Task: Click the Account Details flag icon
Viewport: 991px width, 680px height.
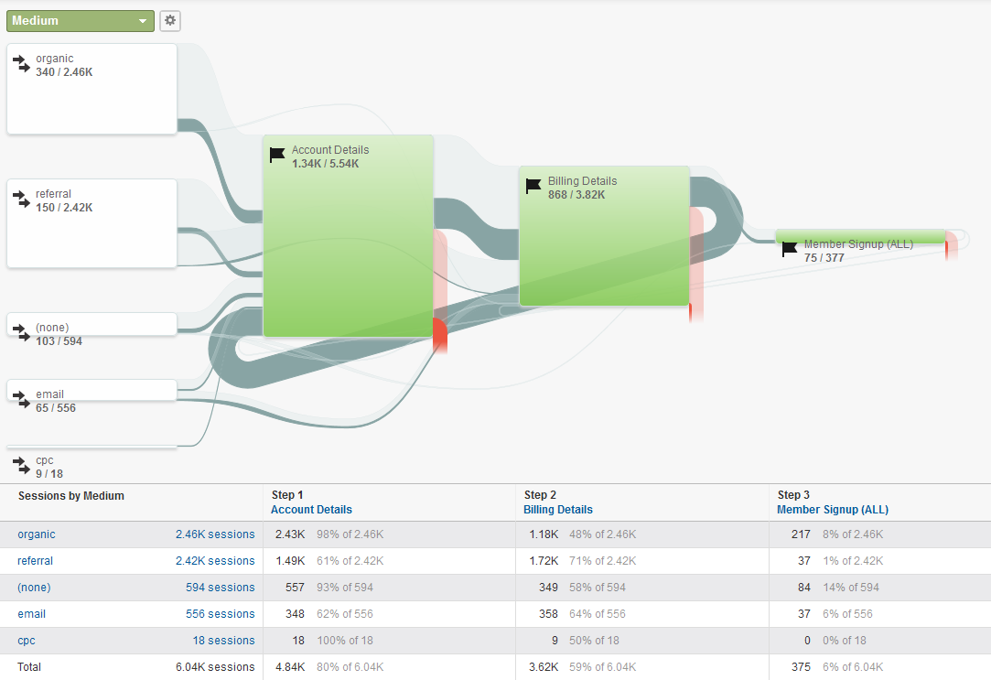Action: click(x=277, y=155)
